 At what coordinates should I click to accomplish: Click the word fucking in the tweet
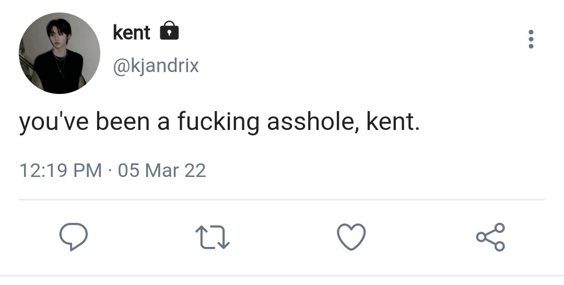(218, 123)
